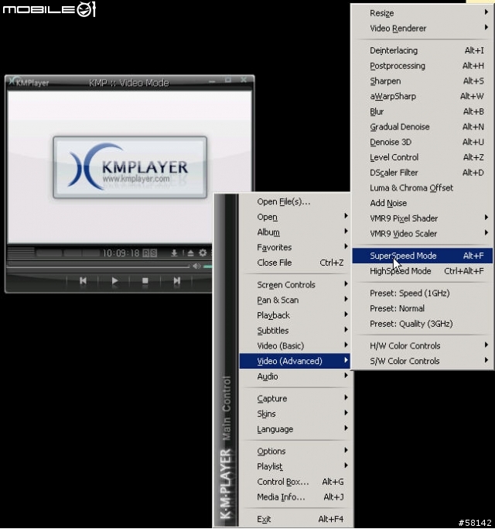Enable HighSpeed Mode
495x529 pixels.
(422, 271)
